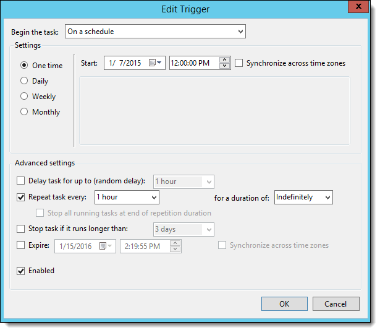Viewport: 380px width, 332px height.
Task: Check Delay task for up to random delay
Action: 22,181
